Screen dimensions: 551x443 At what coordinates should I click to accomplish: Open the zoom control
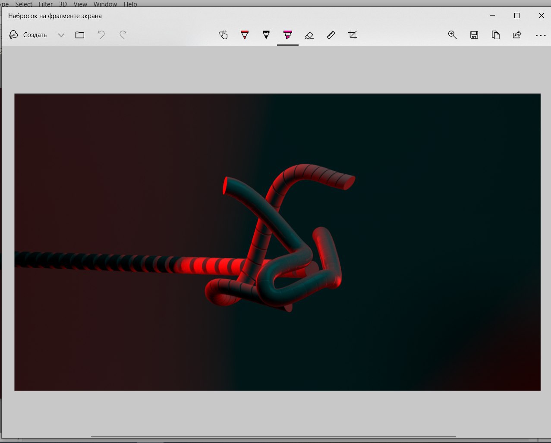click(452, 35)
